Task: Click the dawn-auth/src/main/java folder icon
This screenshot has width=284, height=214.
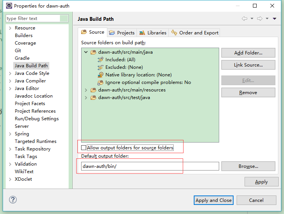Action: [x=93, y=52]
